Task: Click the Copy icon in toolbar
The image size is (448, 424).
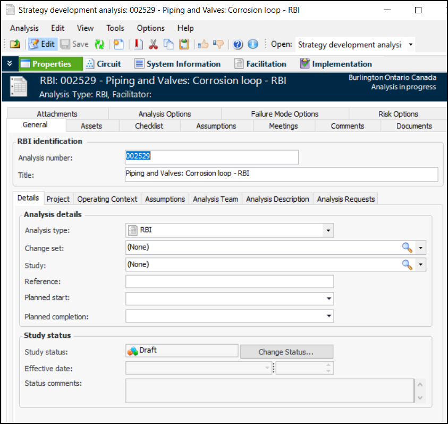Action: [168, 45]
